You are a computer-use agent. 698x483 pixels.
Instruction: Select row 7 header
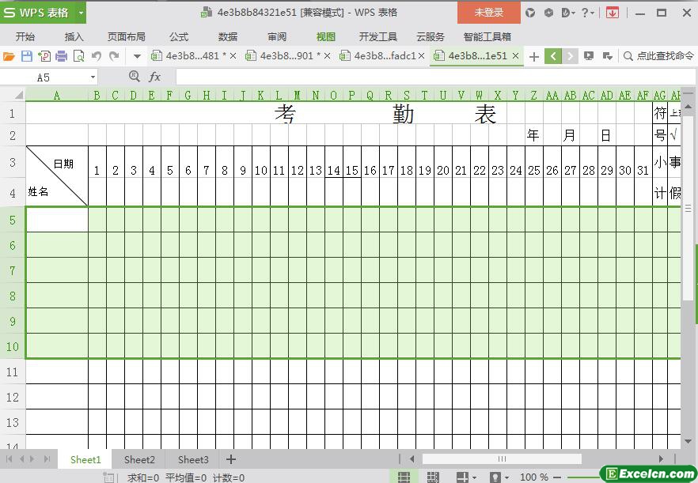[13, 270]
